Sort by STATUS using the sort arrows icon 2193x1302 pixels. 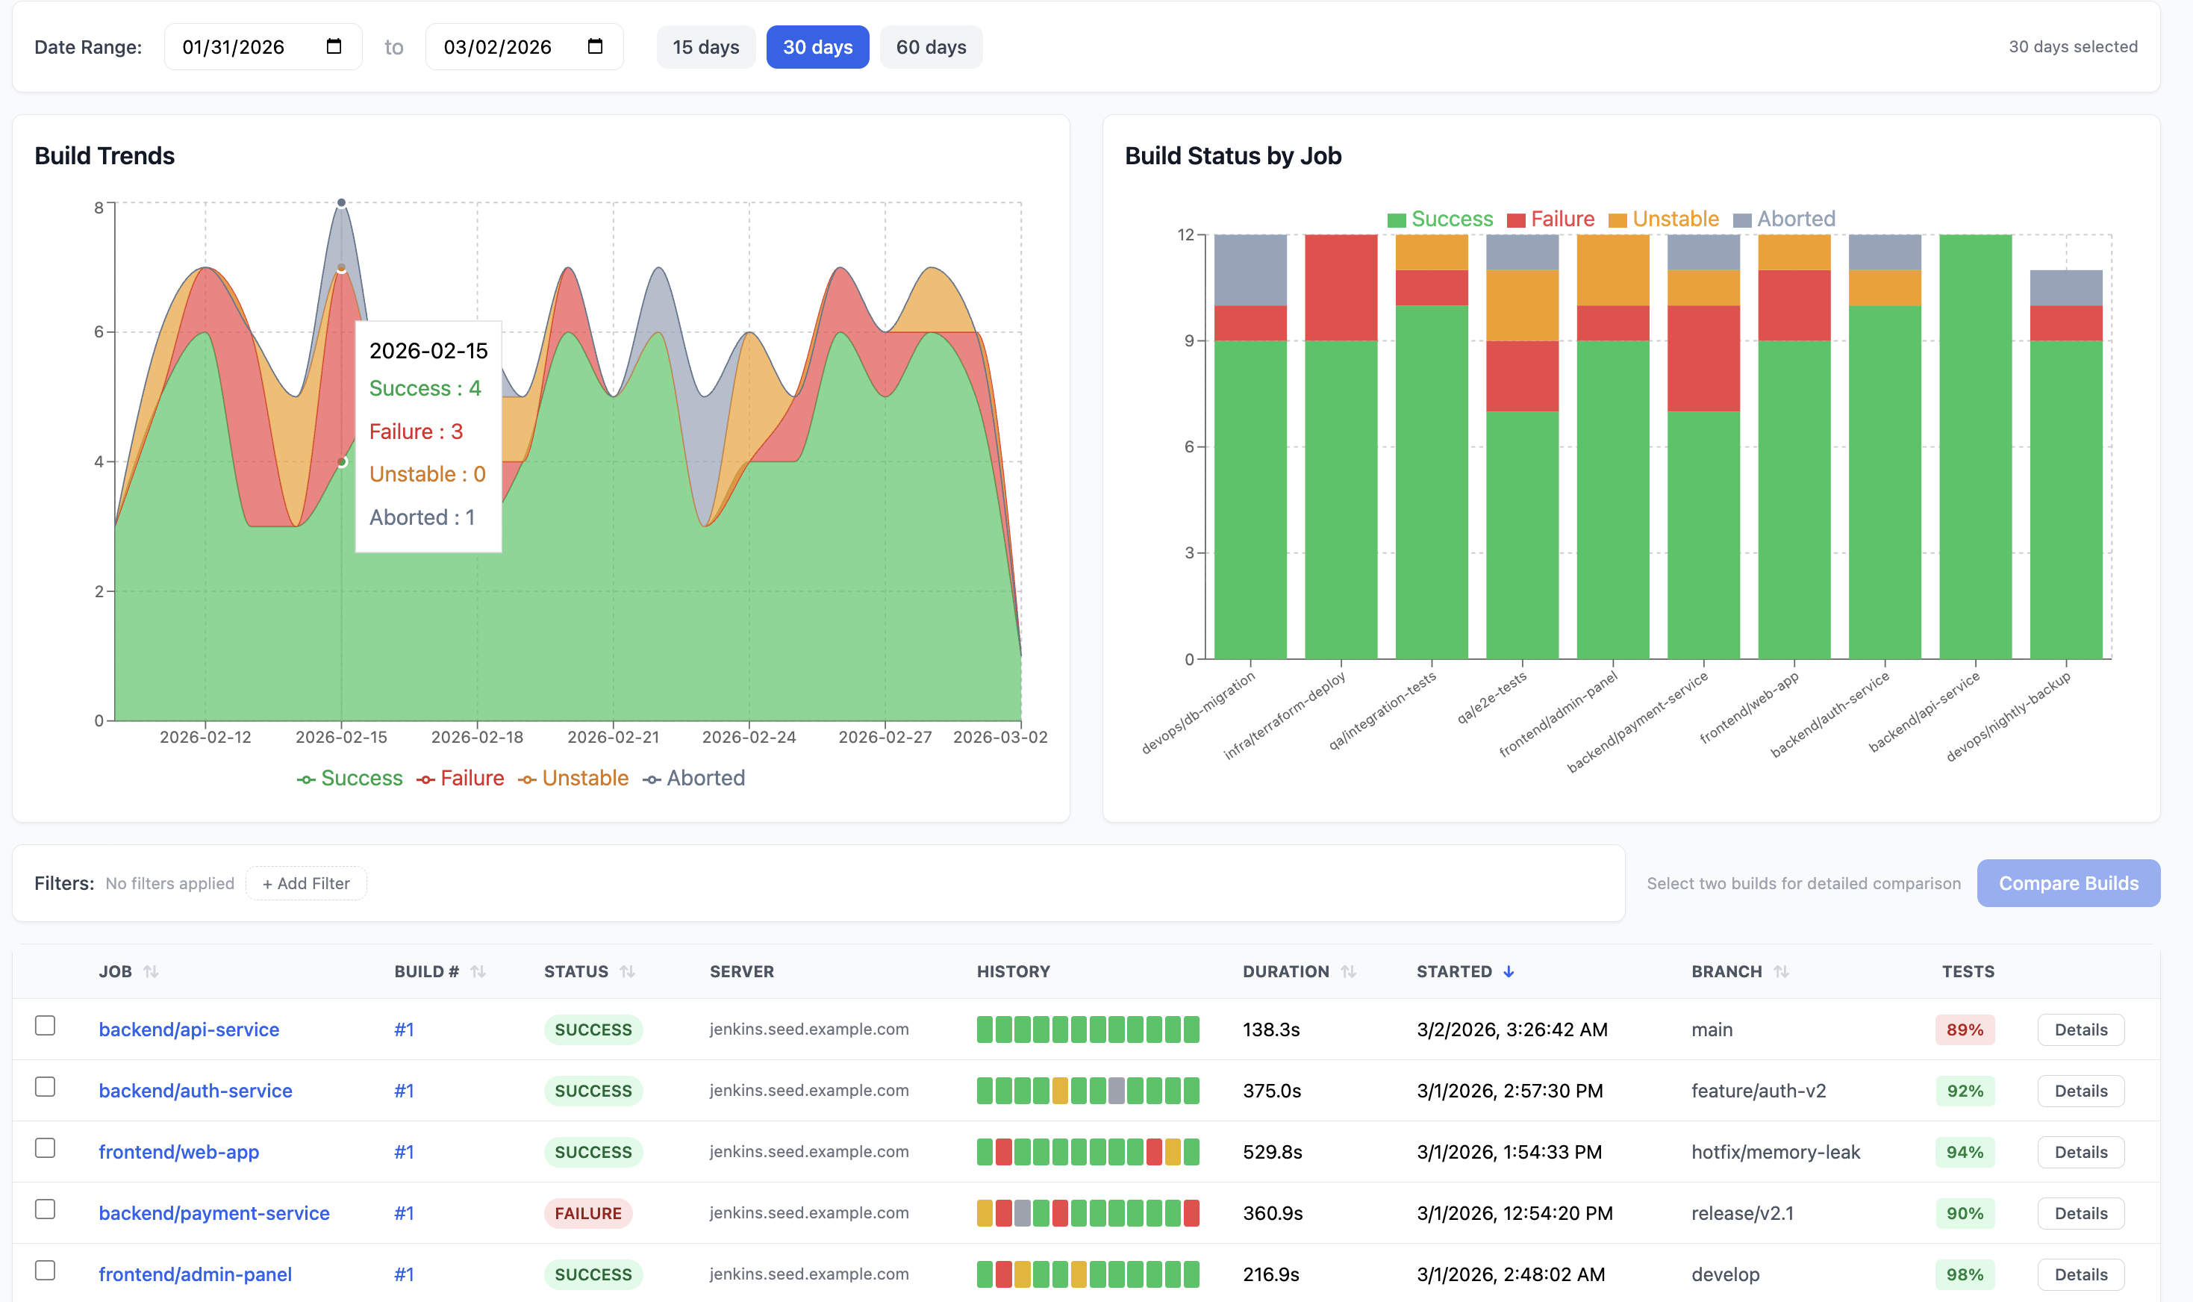(629, 971)
